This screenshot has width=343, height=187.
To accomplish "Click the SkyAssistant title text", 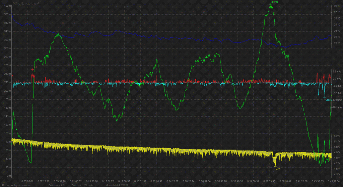I will 26,3.
